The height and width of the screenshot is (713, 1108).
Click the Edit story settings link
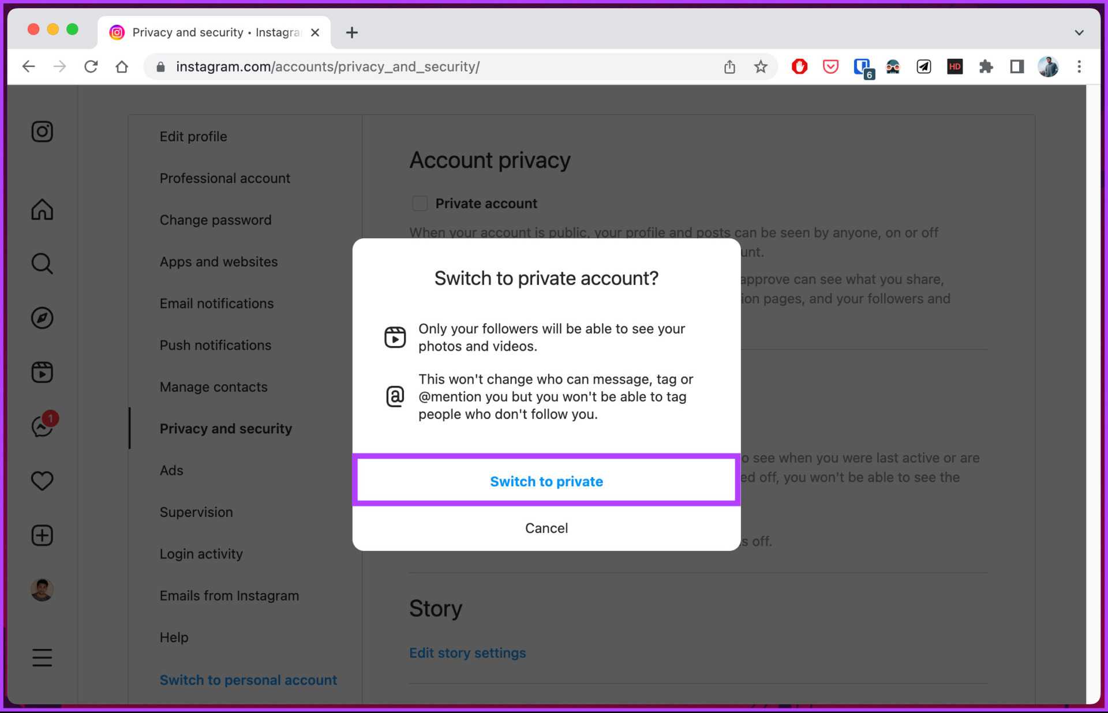pos(467,653)
